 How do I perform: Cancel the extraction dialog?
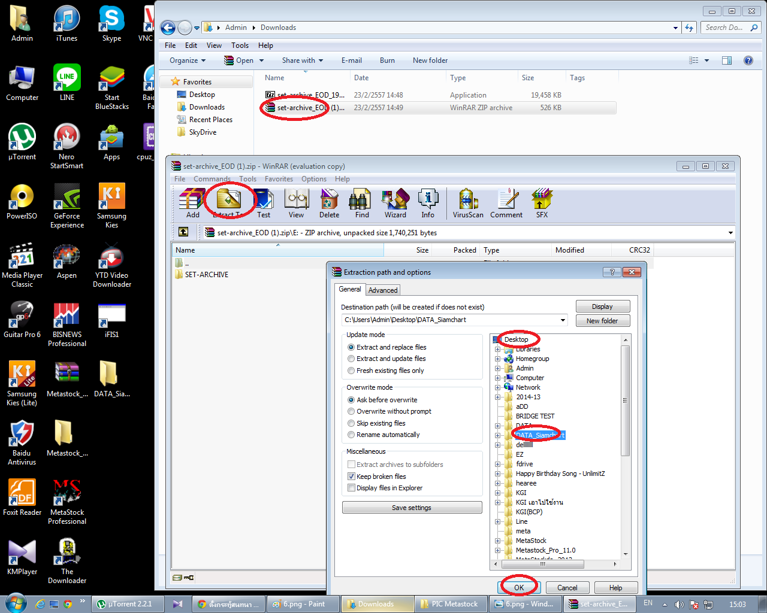point(567,588)
